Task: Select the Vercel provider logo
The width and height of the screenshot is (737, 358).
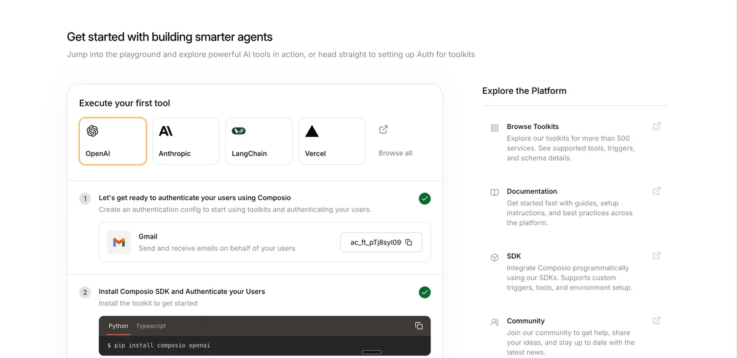Action: pos(312,130)
